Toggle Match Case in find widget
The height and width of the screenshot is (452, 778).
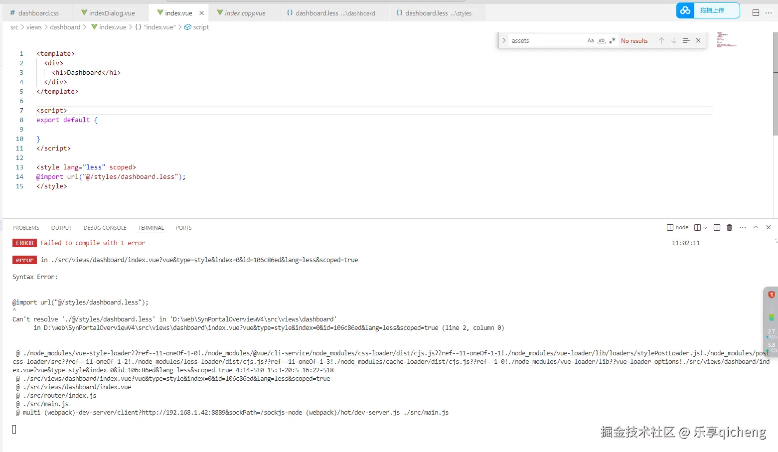(590, 41)
